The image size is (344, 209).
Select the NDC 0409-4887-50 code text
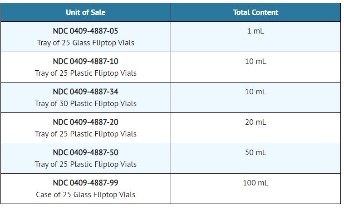pyautogui.click(x=85, y=152)
